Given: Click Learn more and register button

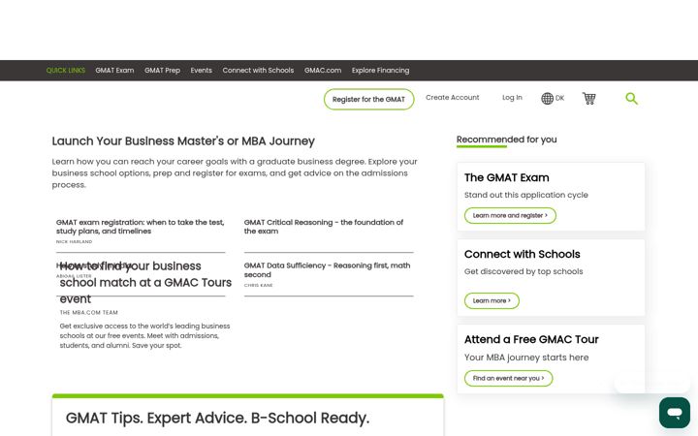Looking at the screenshot, I should (510, 215).
